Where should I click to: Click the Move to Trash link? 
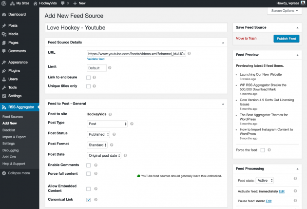(246, 39)
